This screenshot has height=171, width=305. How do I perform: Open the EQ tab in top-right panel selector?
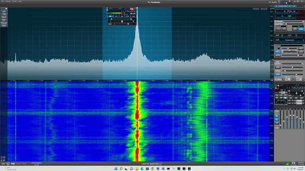pos(294,6)
